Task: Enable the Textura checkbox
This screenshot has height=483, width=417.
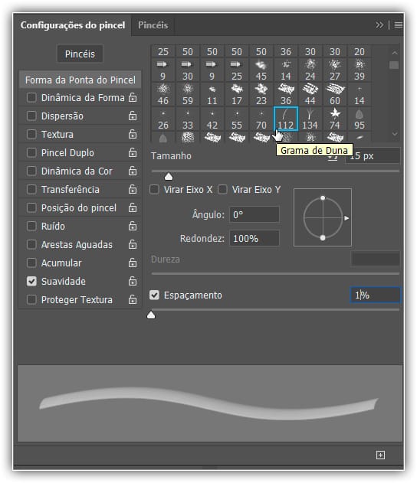Action: (x=31, y=134)
